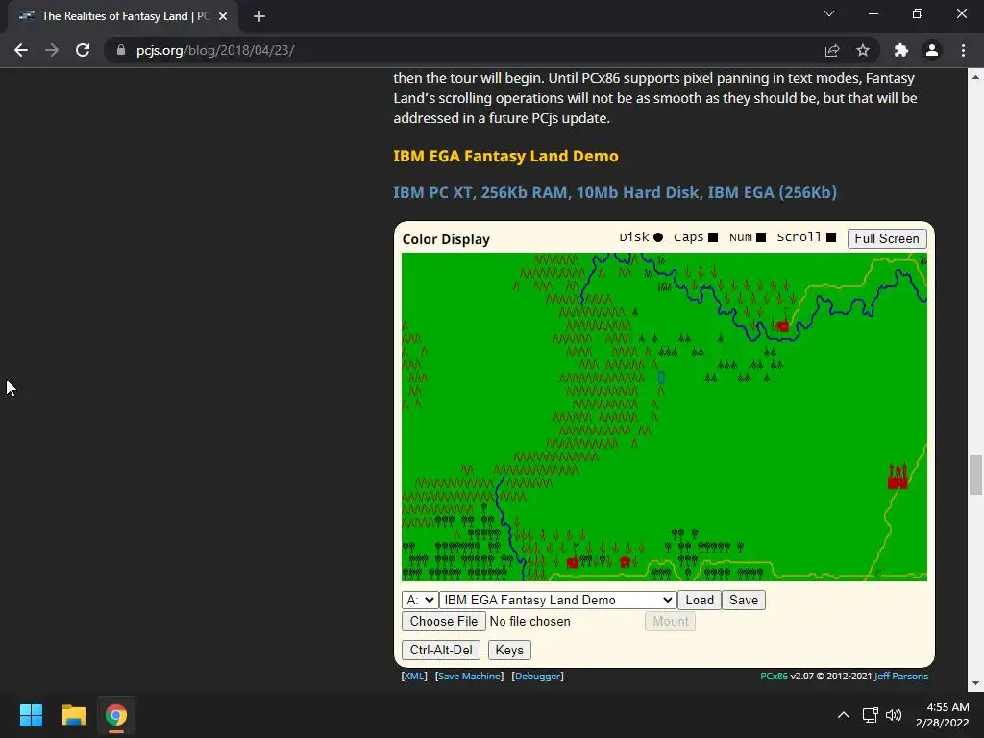Image resolution: width=984 pixels, height=738 pixels.
Task: Click the Disk indicator light
Action: [x=657, y=237]
